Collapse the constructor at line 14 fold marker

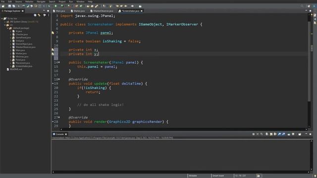(x=59, y=62)
